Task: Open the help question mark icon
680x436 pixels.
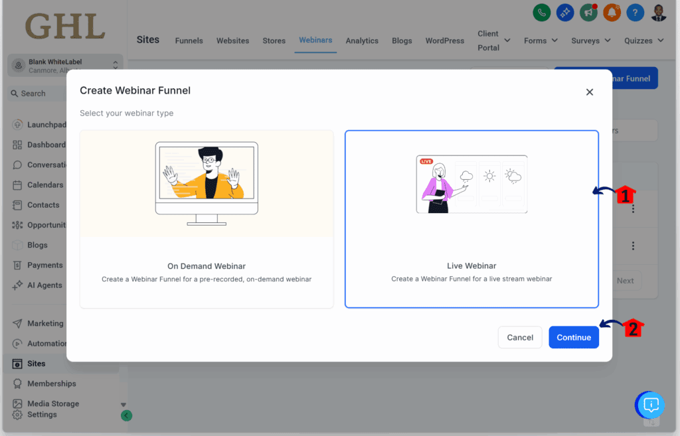Action: coord(635,12)
